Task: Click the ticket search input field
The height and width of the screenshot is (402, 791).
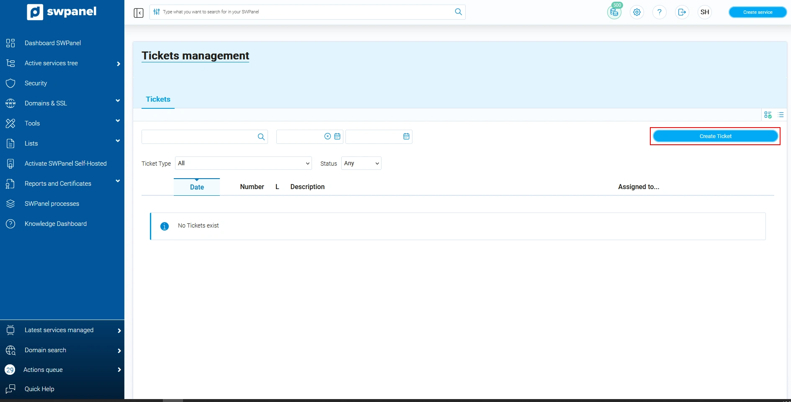Action: pos(199,137)
